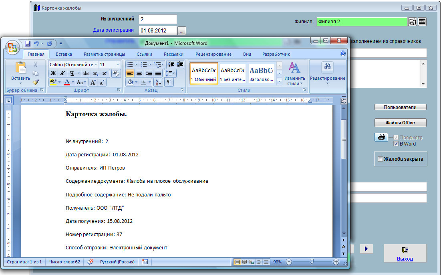Select the Format Painter brush
Screen dimensions: 441x275
35,82
